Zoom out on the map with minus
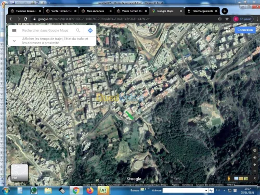This screenshot has height=195, width=260. pos(254,171)
